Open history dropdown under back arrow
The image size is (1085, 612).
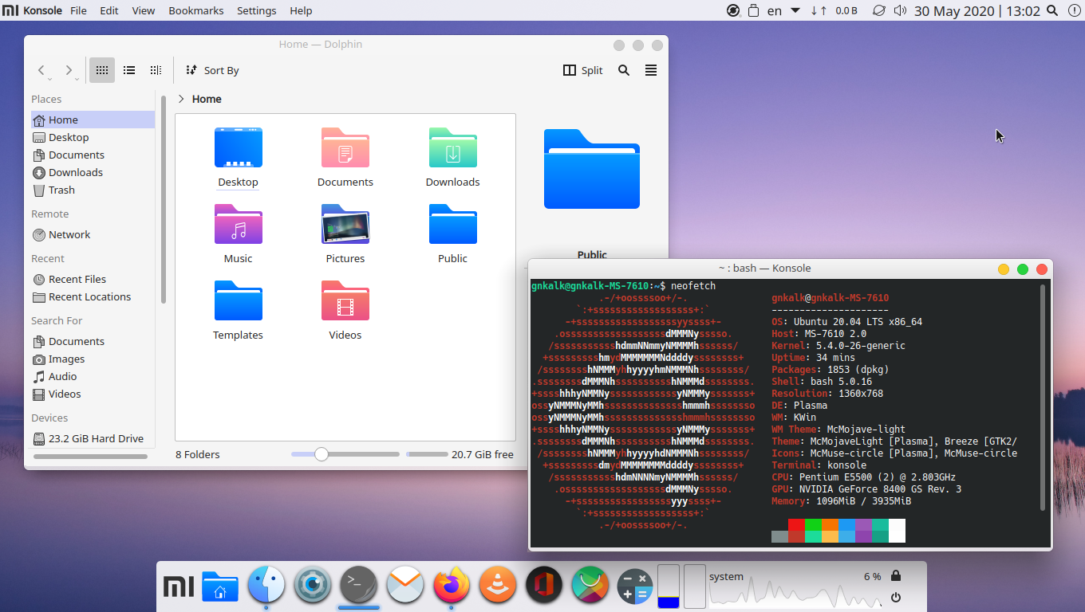(49, 79)
